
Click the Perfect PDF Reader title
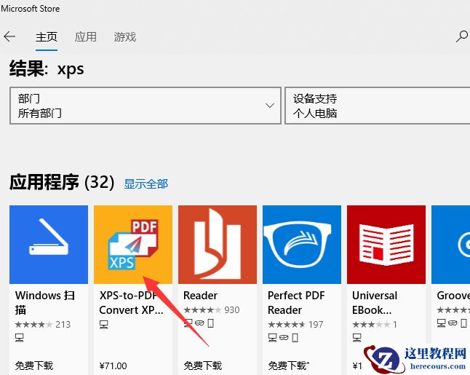pos(296,303)
